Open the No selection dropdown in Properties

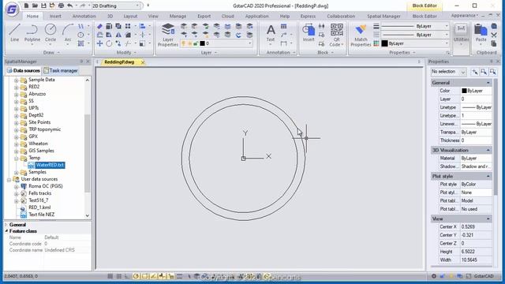[448, 72]
